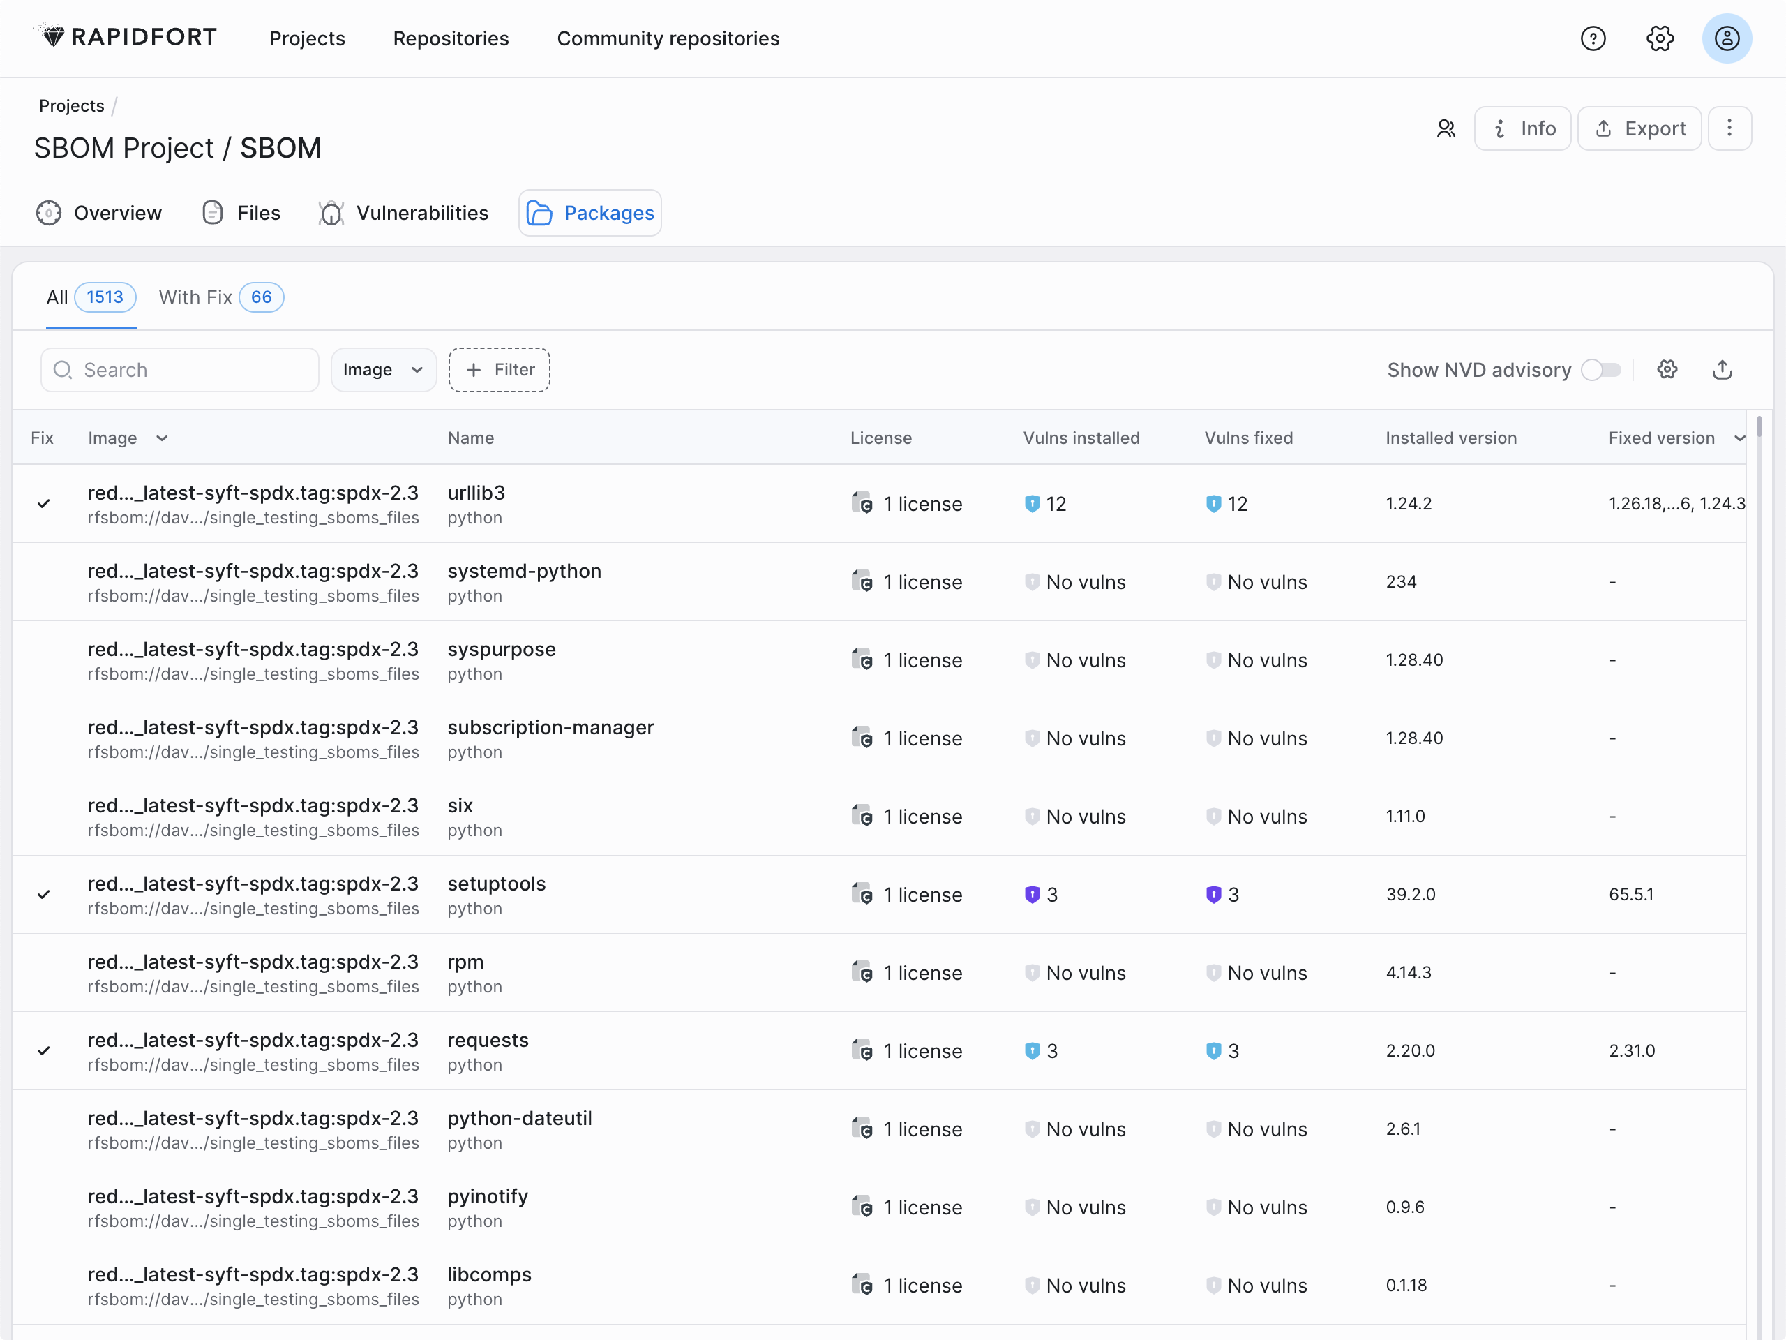
Task: Open Community repositories in top navigation
Action: (x=668, y=38)
